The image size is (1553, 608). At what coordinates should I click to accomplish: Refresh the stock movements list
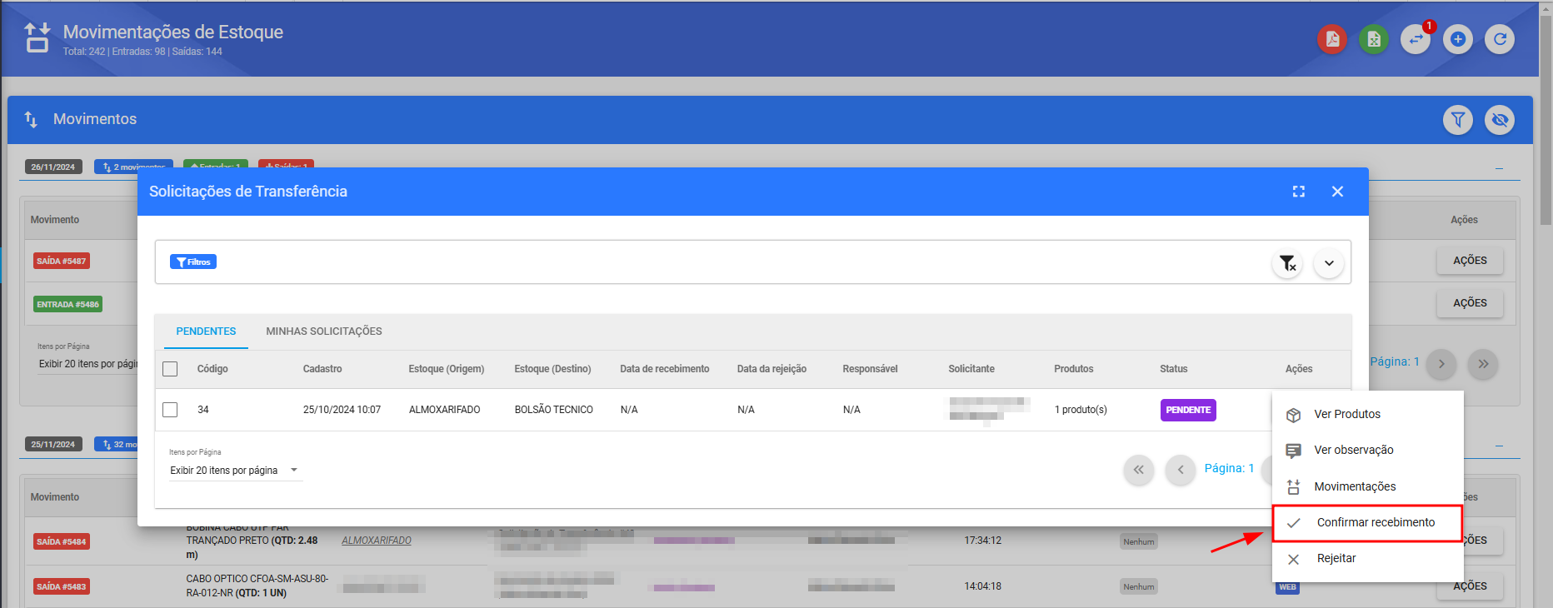(1499, 39)
